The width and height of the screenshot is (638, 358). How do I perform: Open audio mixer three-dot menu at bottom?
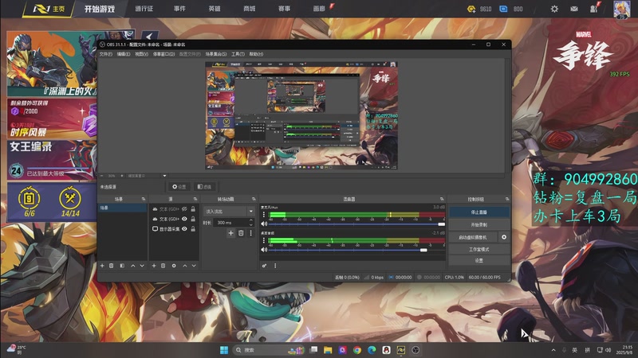(x=275, y=266)
